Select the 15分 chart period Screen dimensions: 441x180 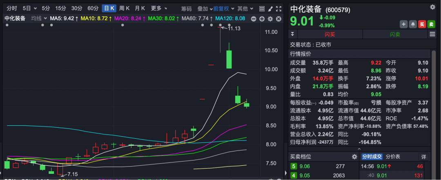60,9
